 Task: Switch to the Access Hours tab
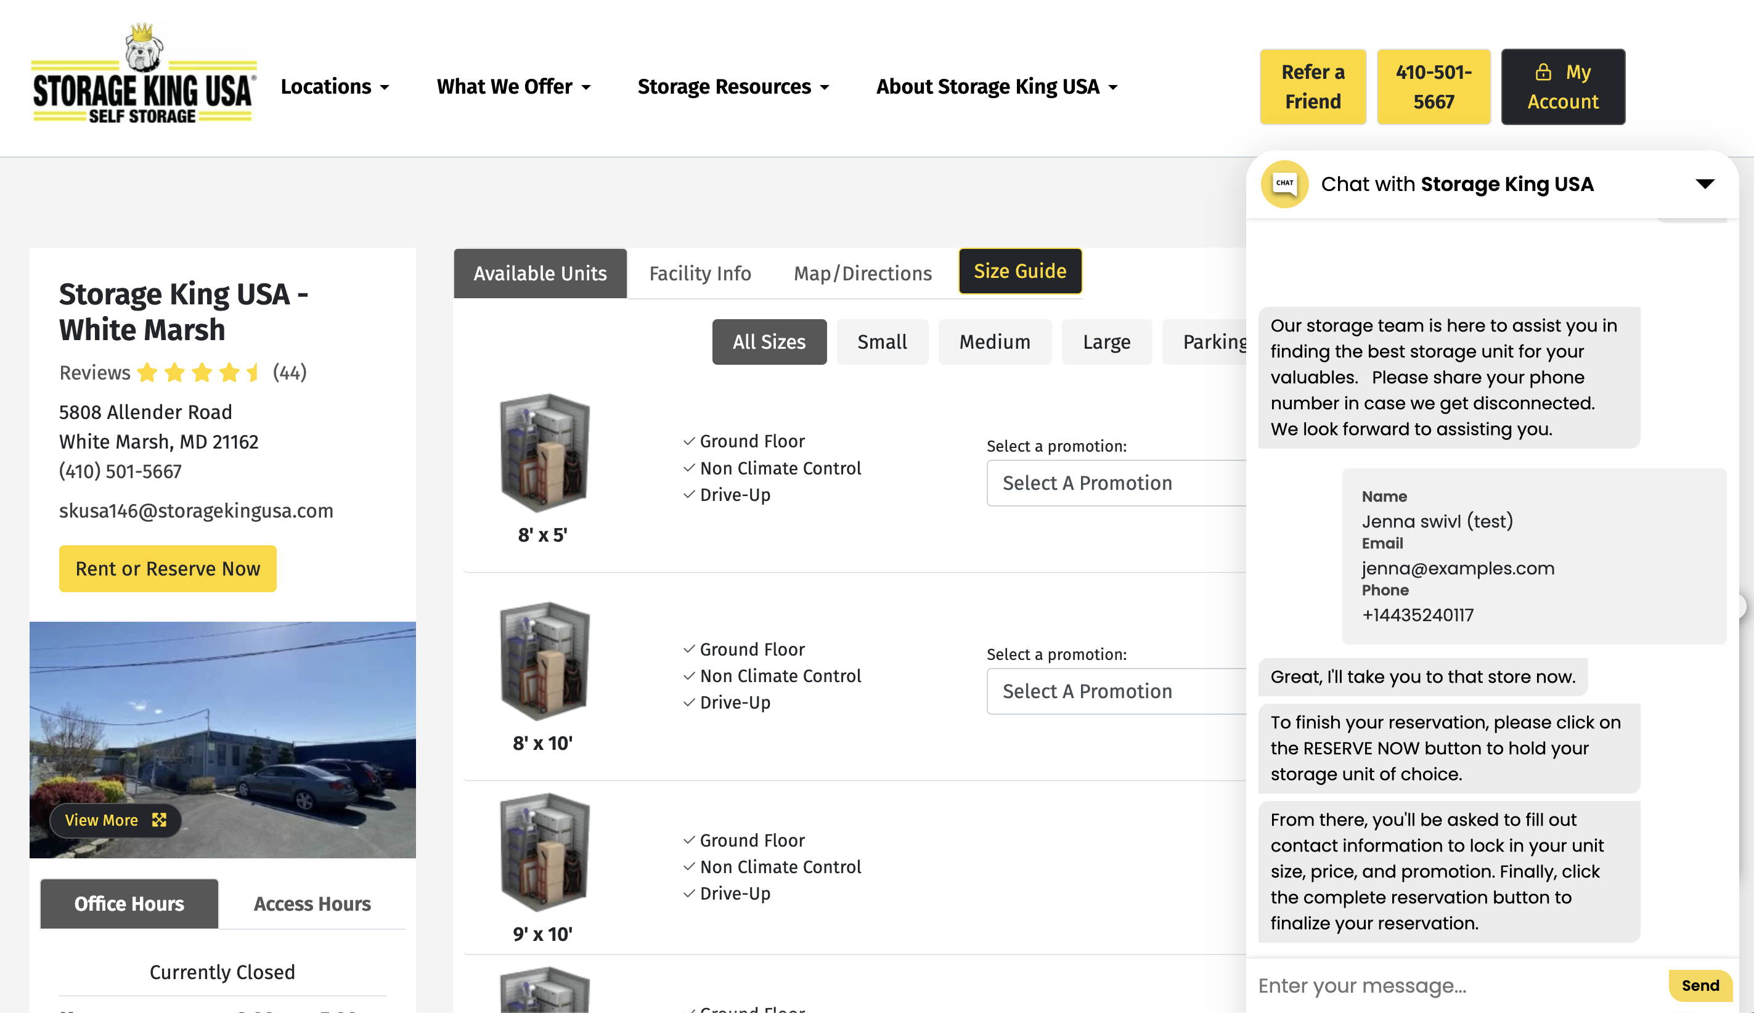312,903
